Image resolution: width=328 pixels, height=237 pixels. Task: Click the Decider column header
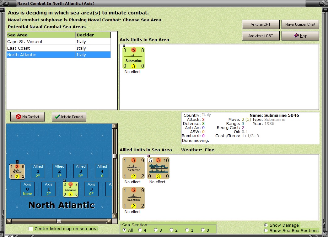coord(93,35)
